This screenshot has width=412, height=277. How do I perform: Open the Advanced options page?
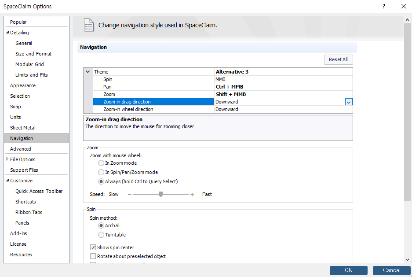pos(21,149)
